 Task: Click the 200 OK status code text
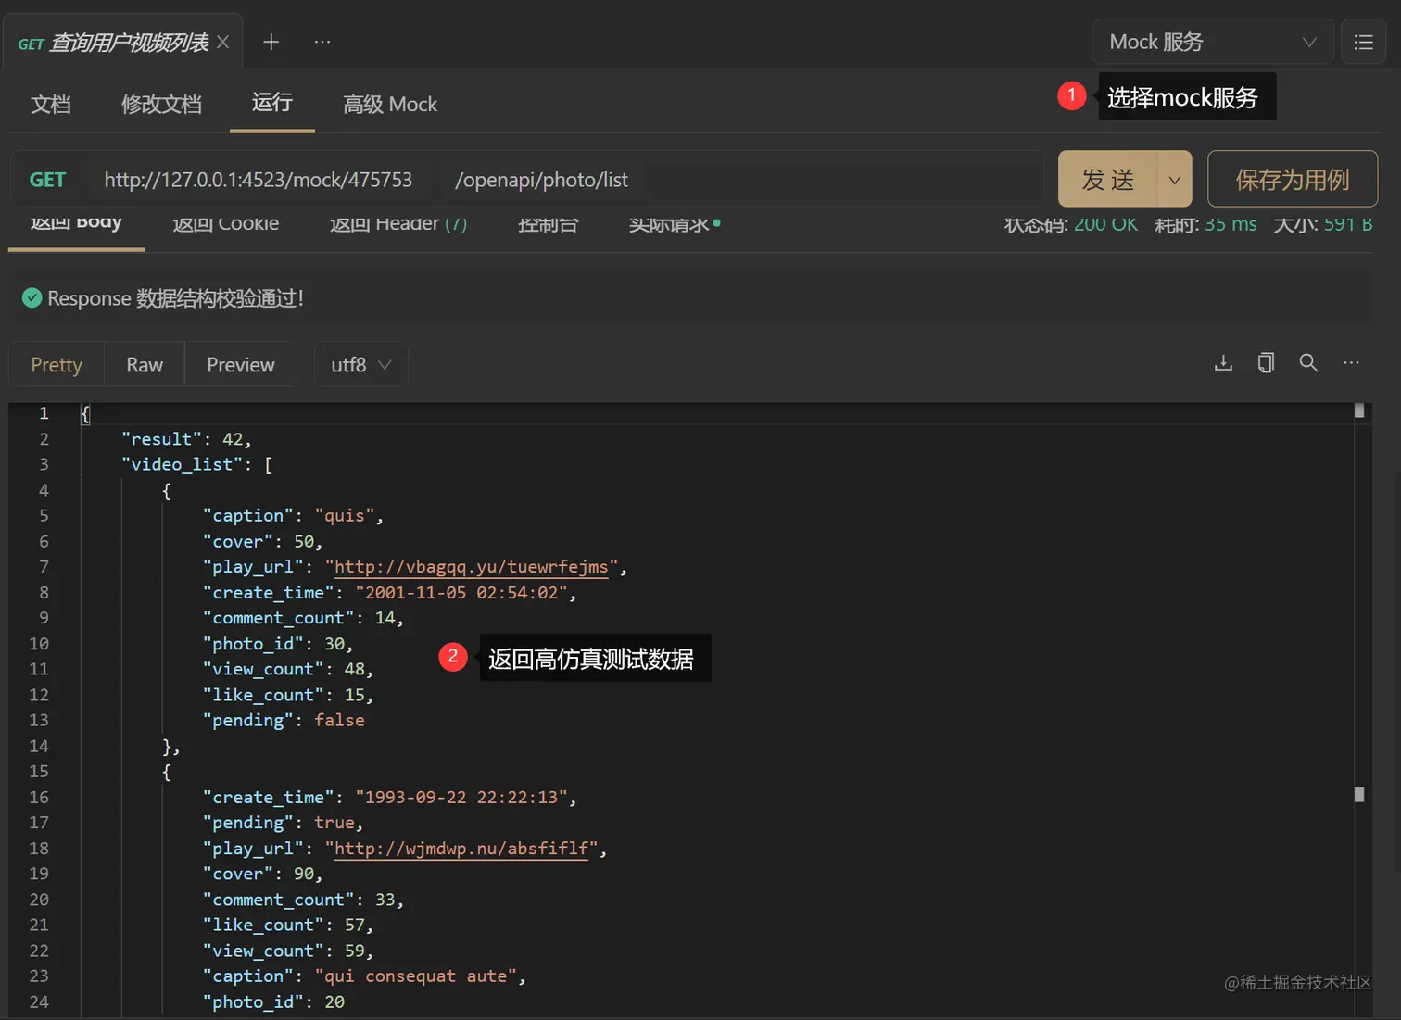1105,223
